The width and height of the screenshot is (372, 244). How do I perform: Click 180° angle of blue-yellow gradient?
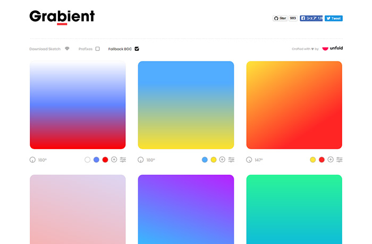150,160
